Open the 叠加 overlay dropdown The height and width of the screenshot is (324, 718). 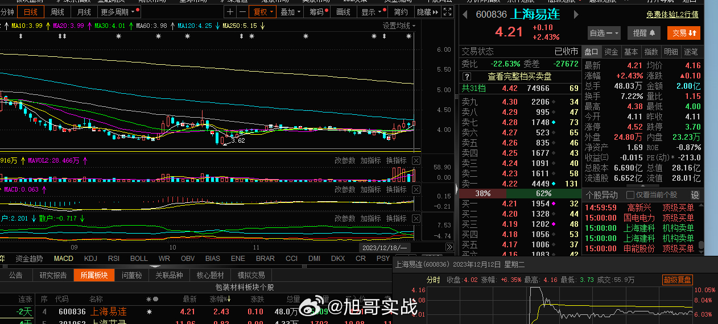[291, 12]
